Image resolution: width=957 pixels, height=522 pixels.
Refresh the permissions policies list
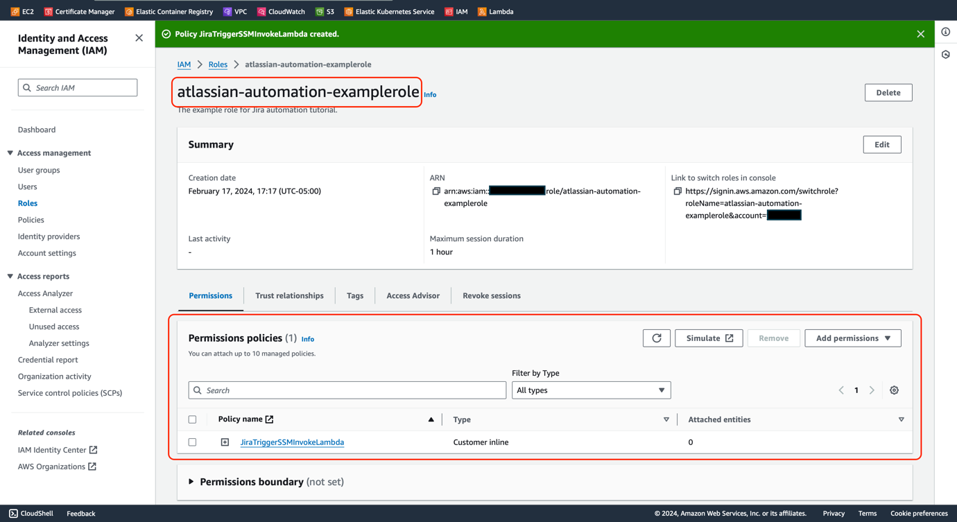click(657, 338)
